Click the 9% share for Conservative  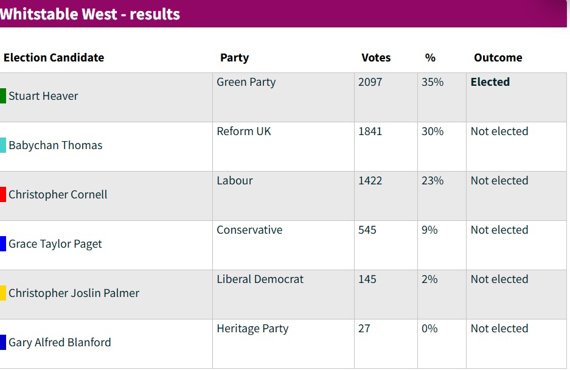[x=429, y=230]
